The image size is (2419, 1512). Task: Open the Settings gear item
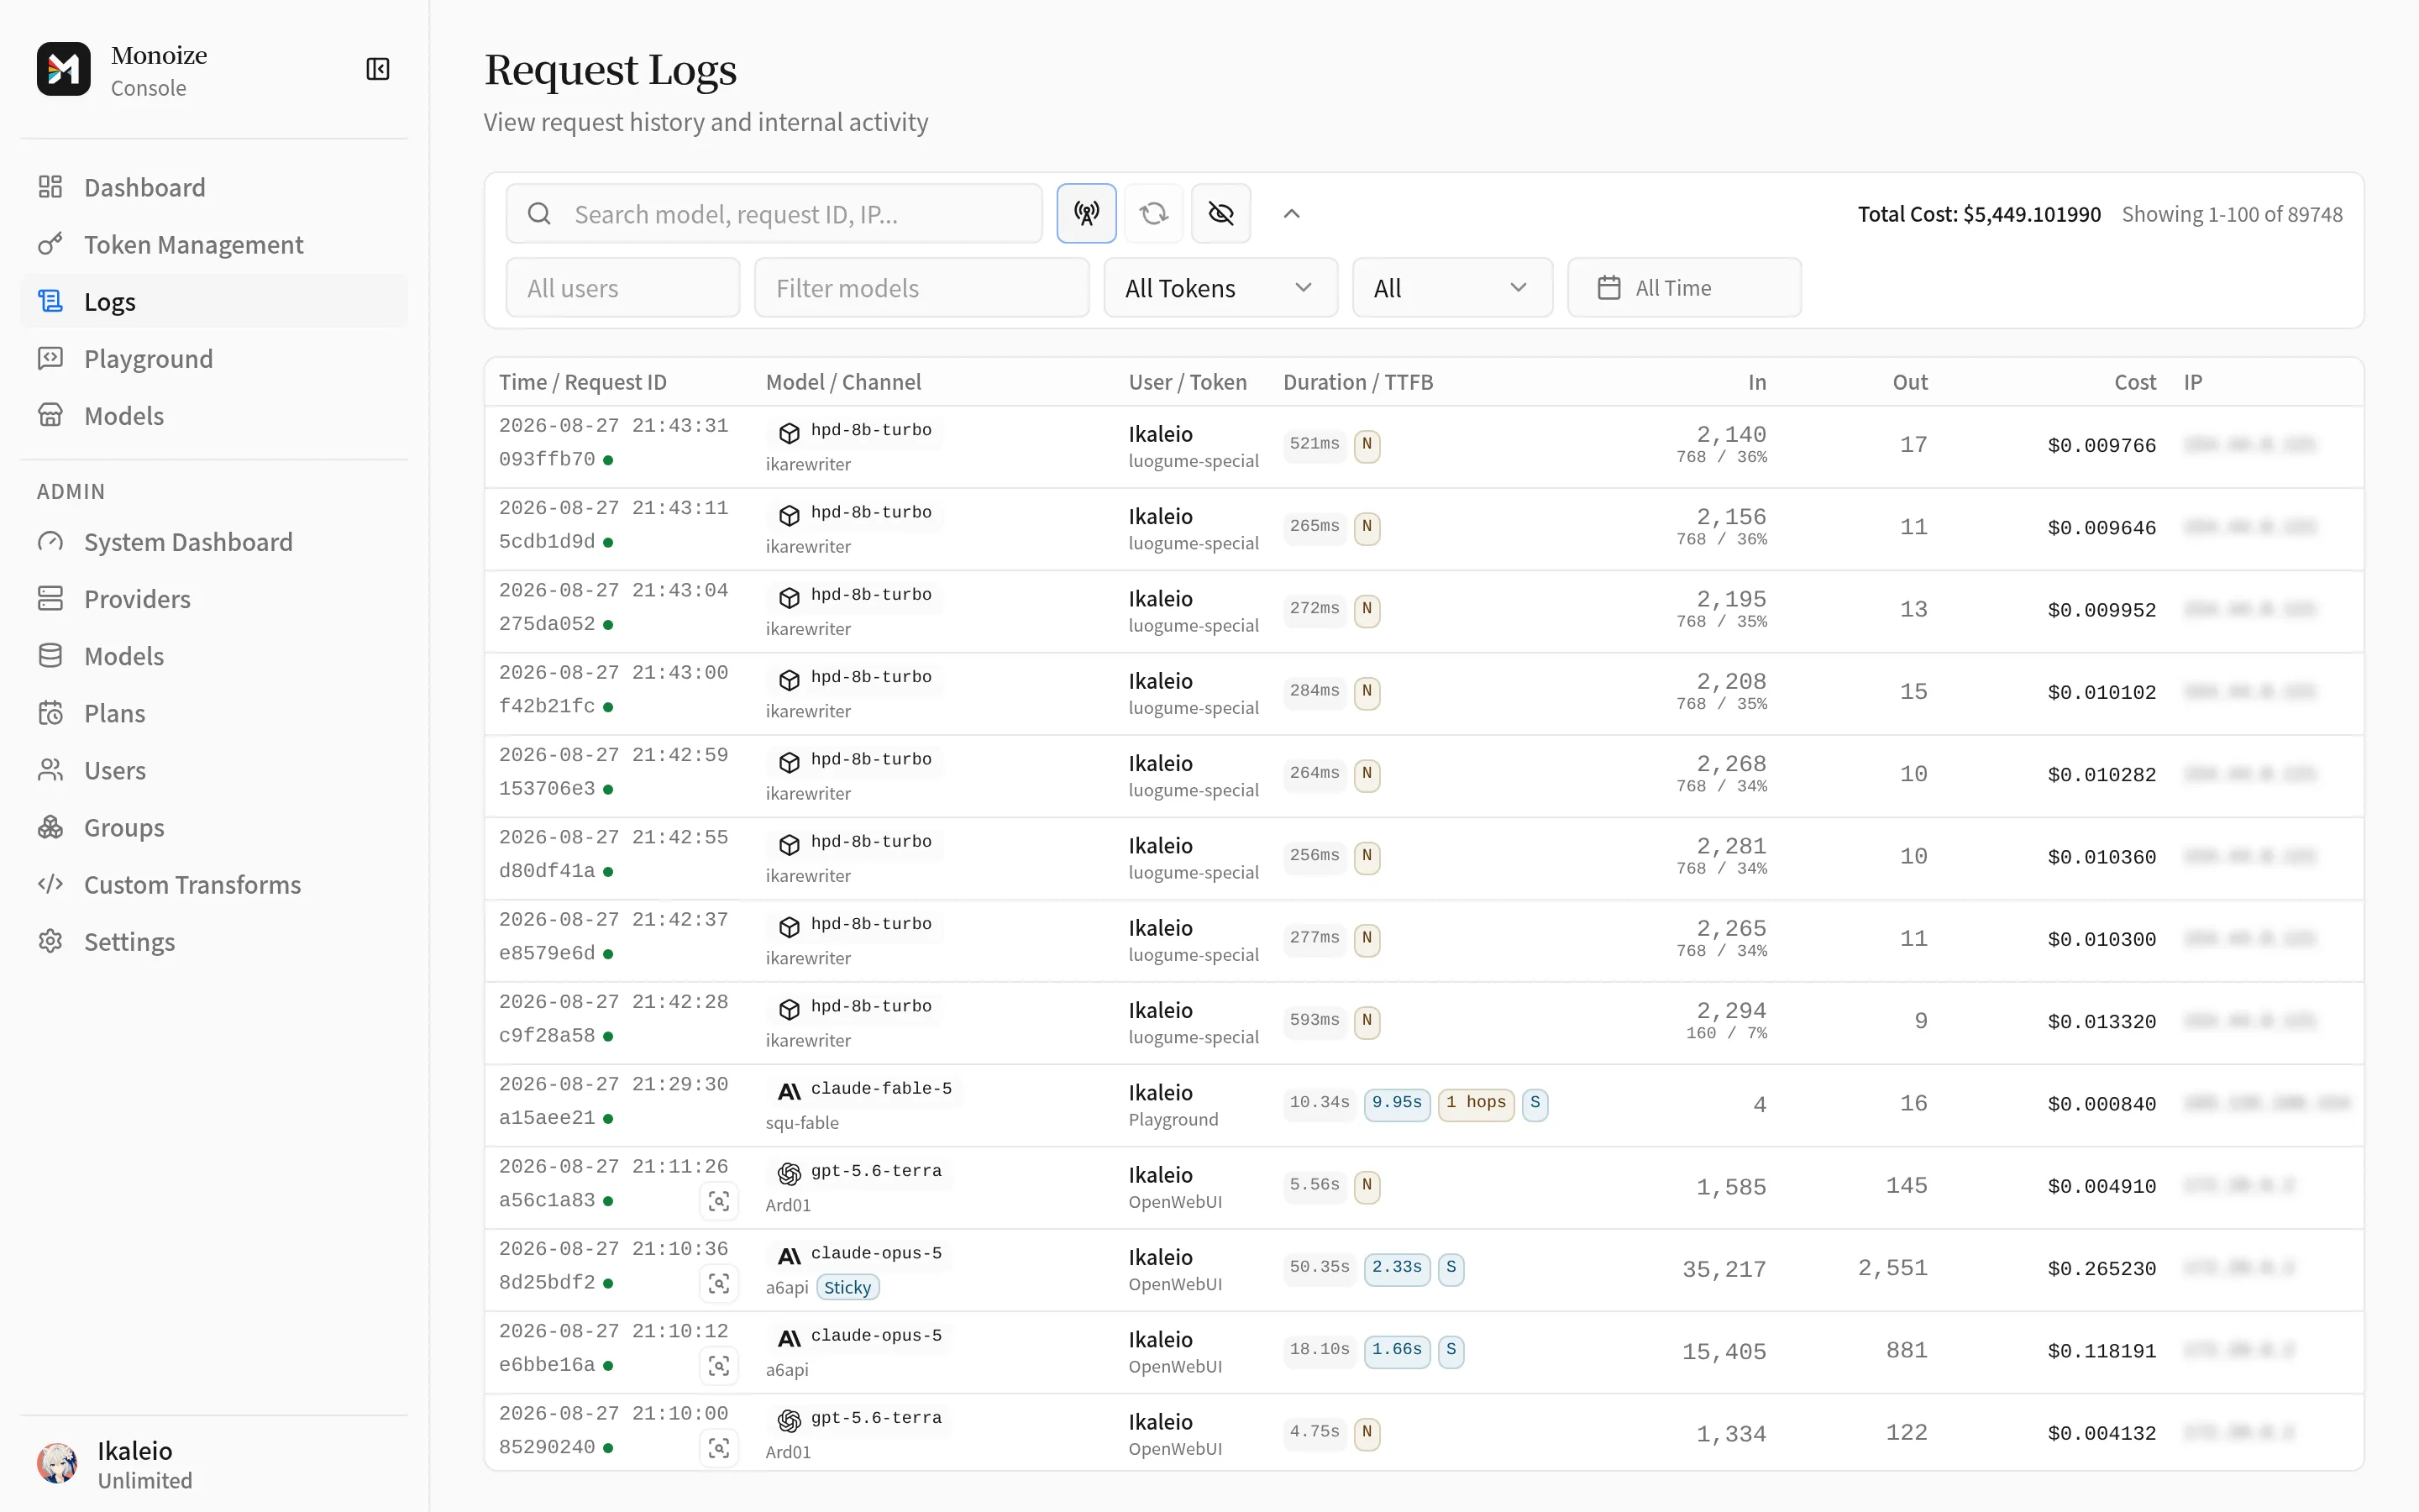point(214,941)
